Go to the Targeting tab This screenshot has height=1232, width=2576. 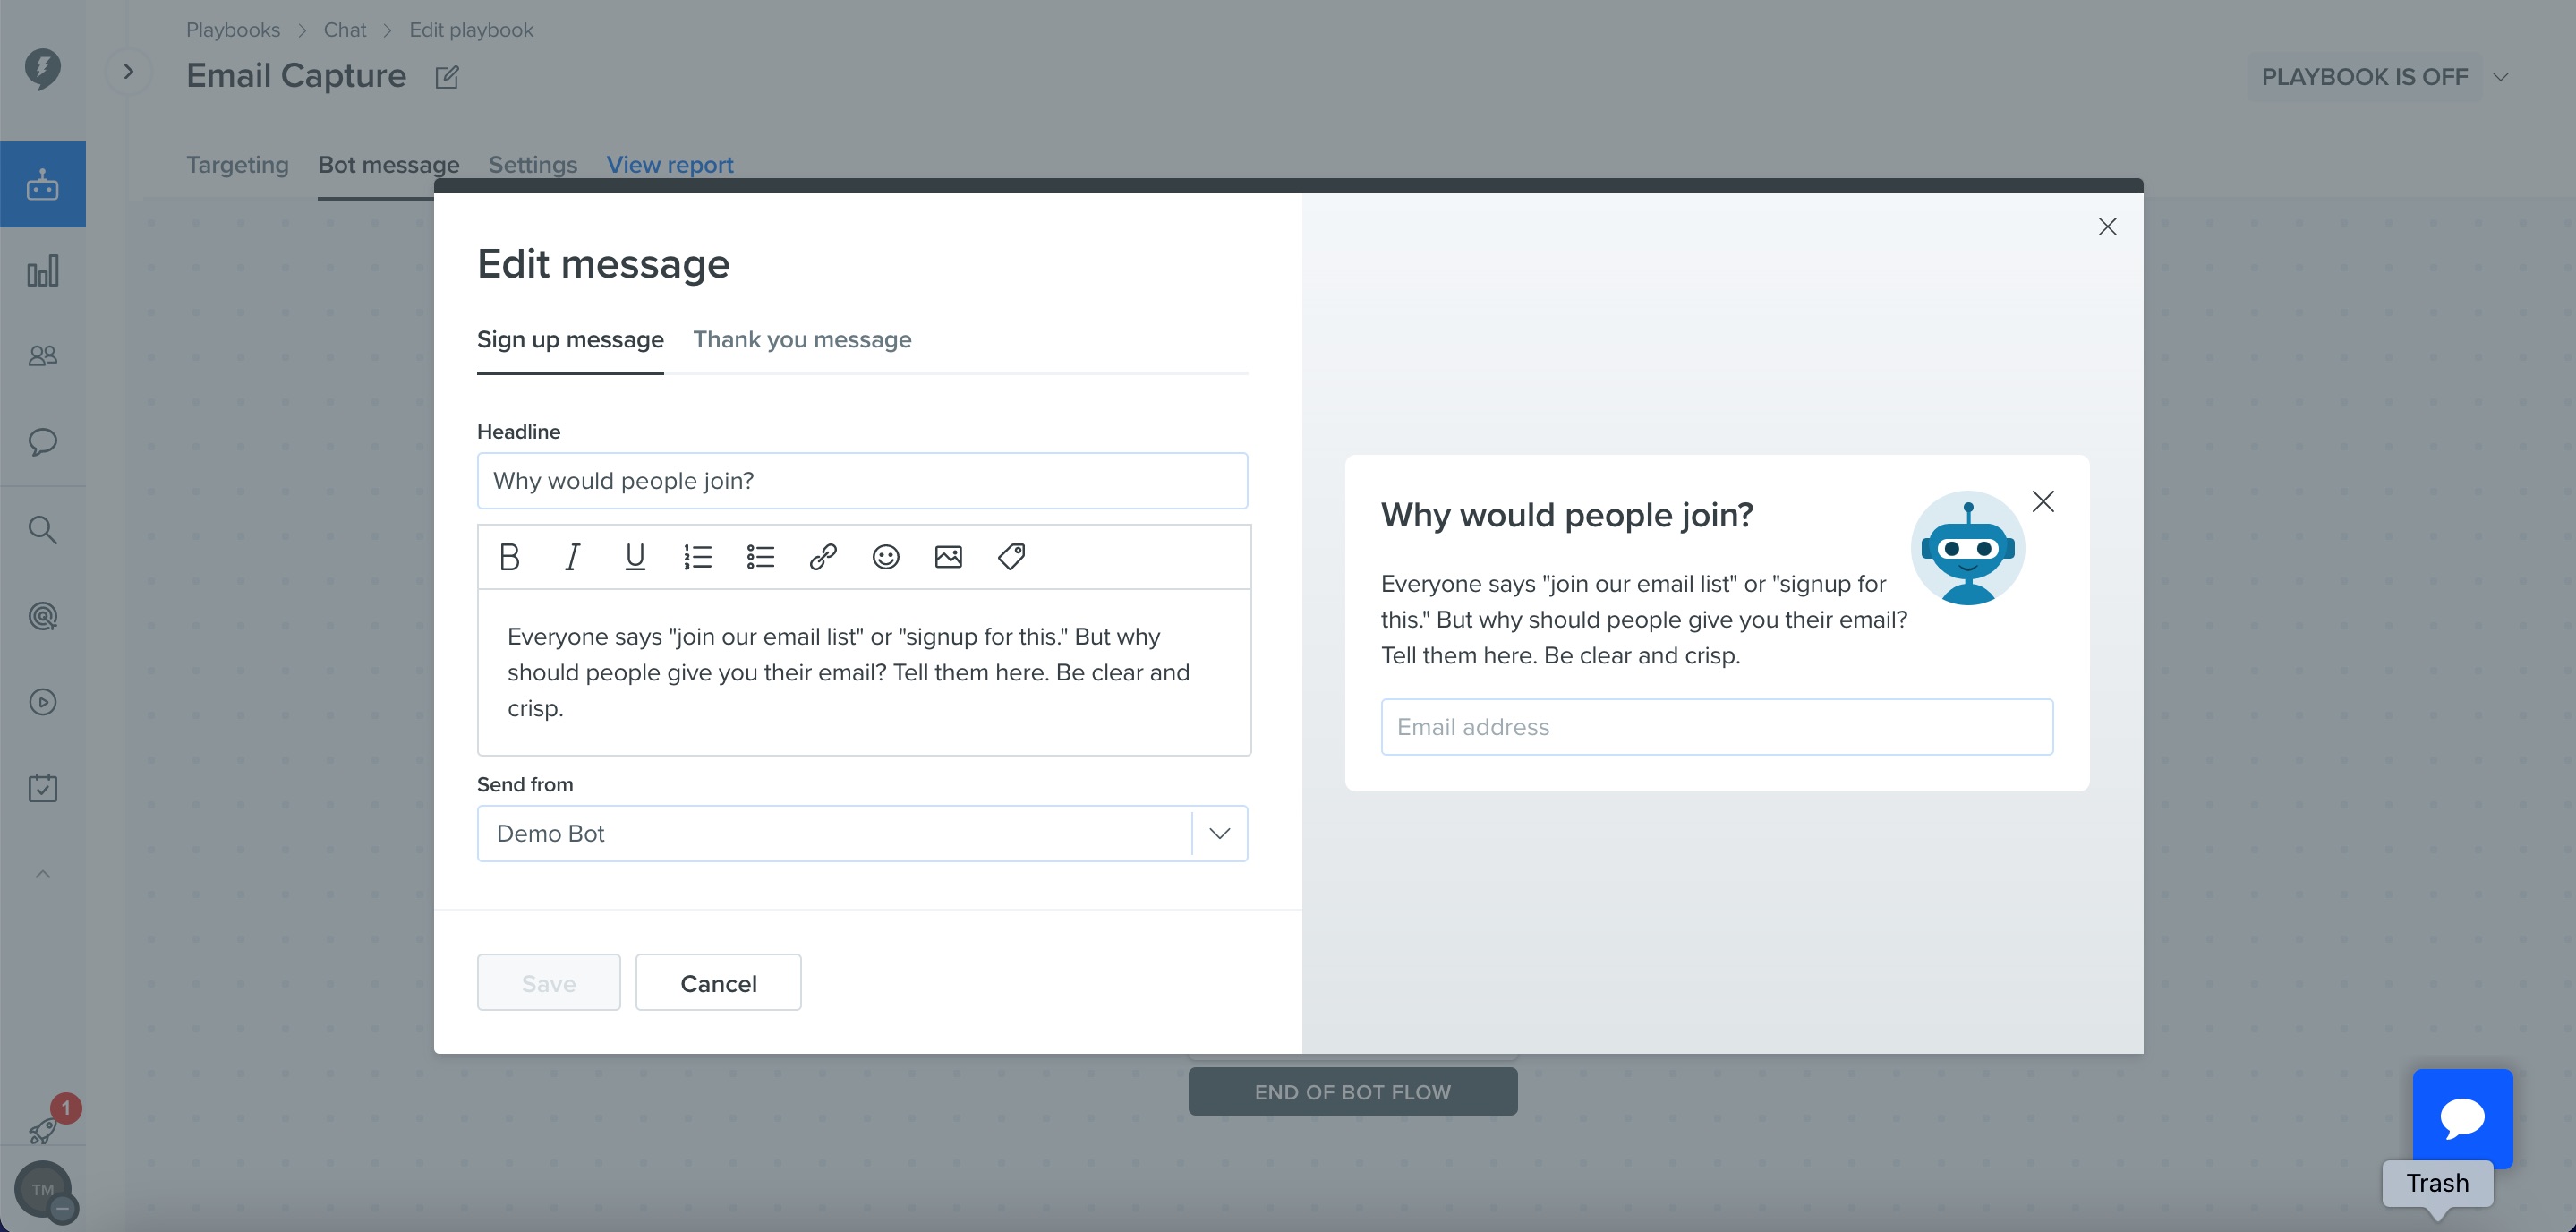pyautogui.click(x=237, y=165)
